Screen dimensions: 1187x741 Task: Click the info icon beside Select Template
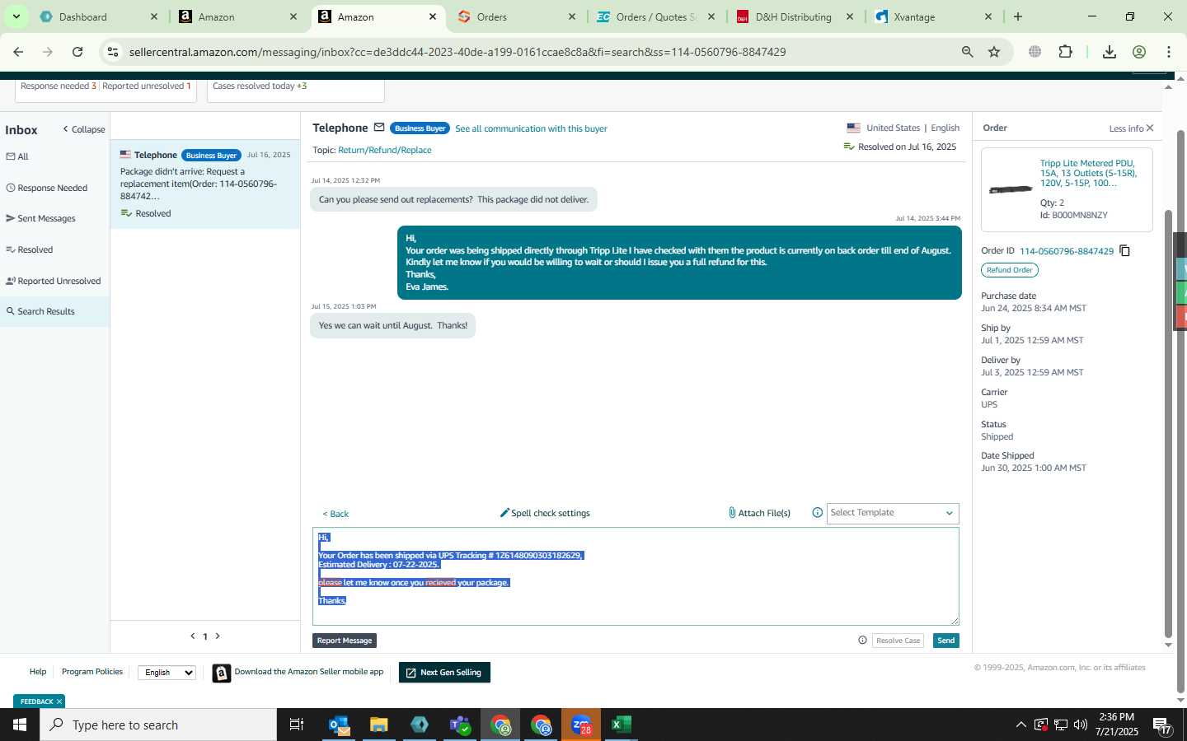tap(817, 513)
